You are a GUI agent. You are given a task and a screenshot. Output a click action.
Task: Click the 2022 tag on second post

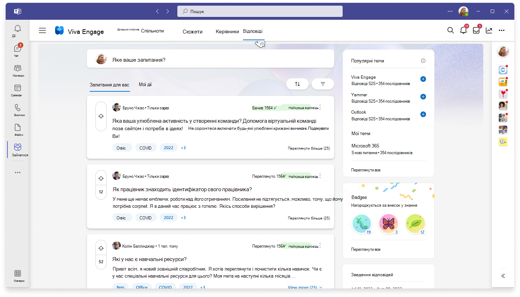[x=169, y=218]
